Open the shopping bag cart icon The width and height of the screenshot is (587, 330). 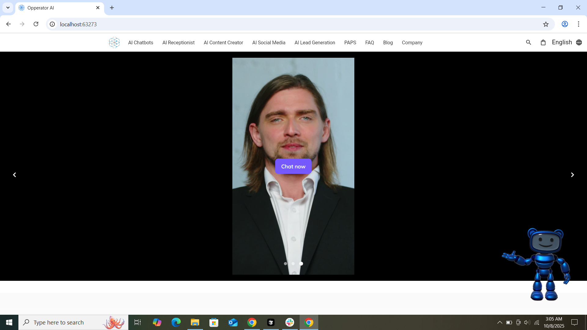543,42
